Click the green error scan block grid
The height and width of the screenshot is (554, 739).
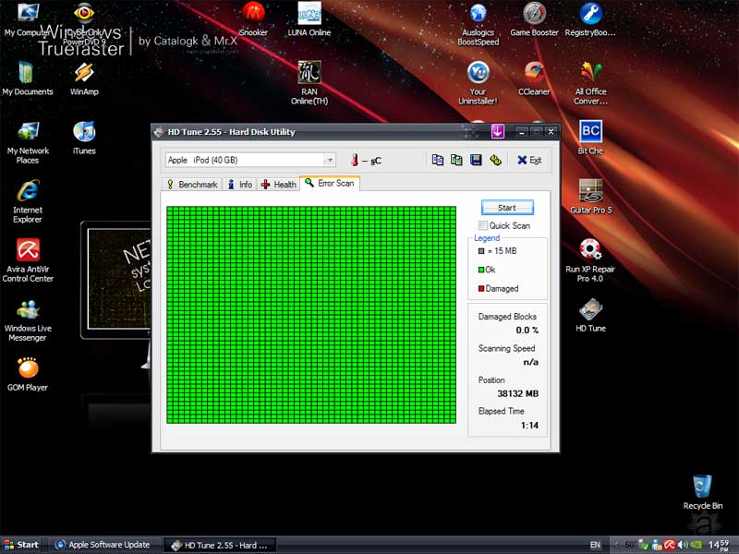coord(311,315)
